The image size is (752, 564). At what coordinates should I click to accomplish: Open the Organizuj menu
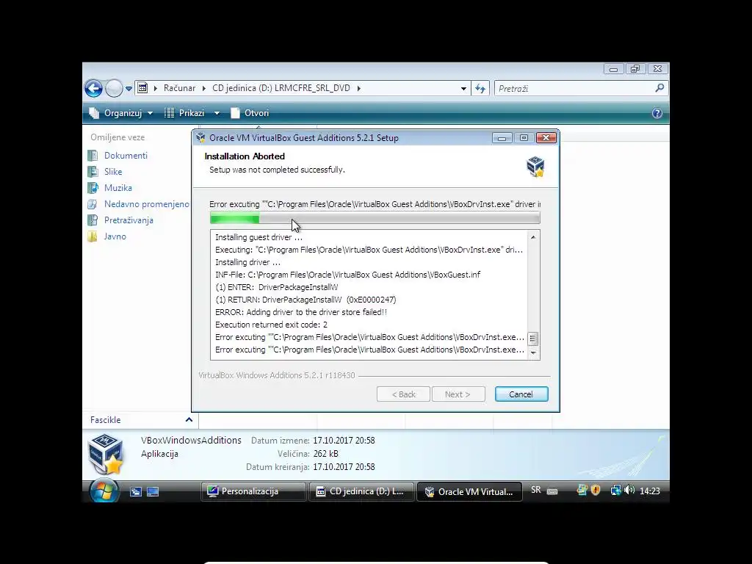click(x=121, y=113)
